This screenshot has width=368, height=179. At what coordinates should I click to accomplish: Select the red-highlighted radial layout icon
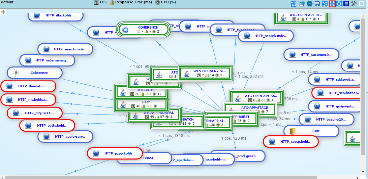pos(332,4)
